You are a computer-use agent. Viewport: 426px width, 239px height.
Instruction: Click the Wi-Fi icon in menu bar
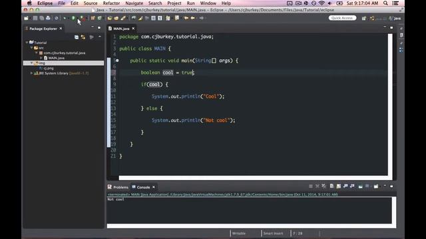coord(321,3)
